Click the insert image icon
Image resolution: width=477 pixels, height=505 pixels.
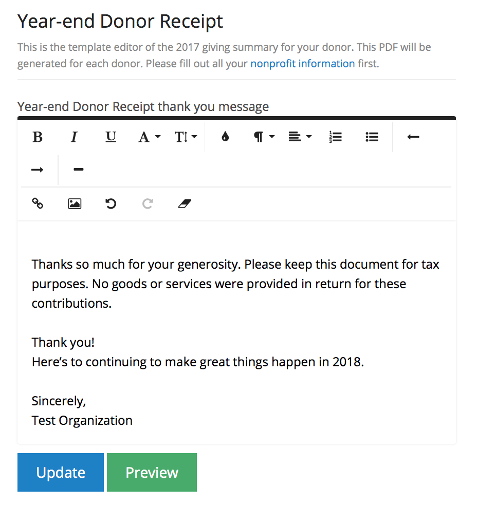coord(75,204)
